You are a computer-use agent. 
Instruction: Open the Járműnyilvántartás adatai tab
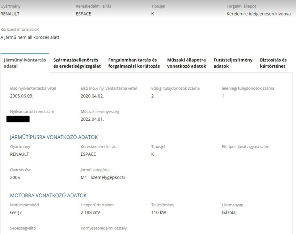pos(25,63)
